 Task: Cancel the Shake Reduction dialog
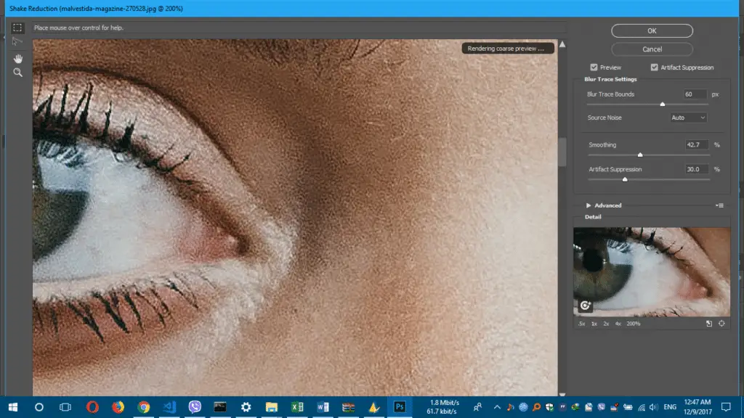[x=652, y=49]
